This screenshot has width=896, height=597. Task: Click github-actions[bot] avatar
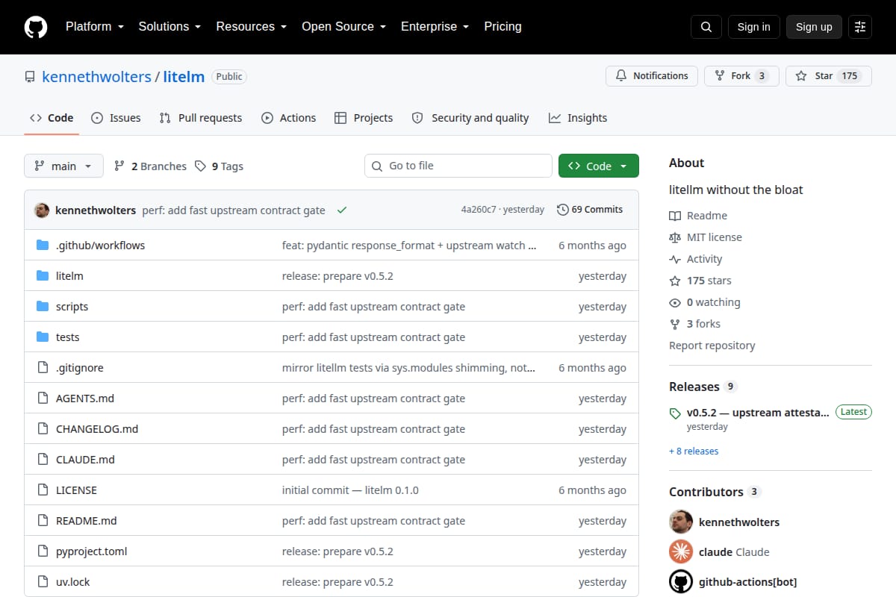click(681, 582)
